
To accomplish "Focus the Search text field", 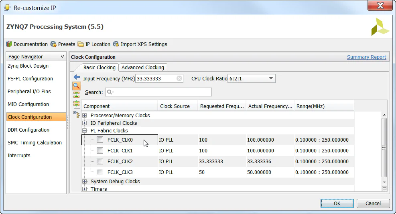I will pyautogui.click(x=158, y=92).
